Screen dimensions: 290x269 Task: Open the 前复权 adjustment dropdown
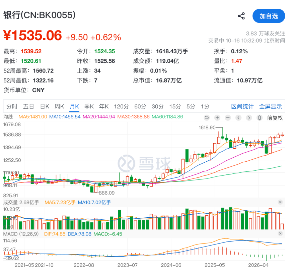pyautogui.click(x=275, y=118)
